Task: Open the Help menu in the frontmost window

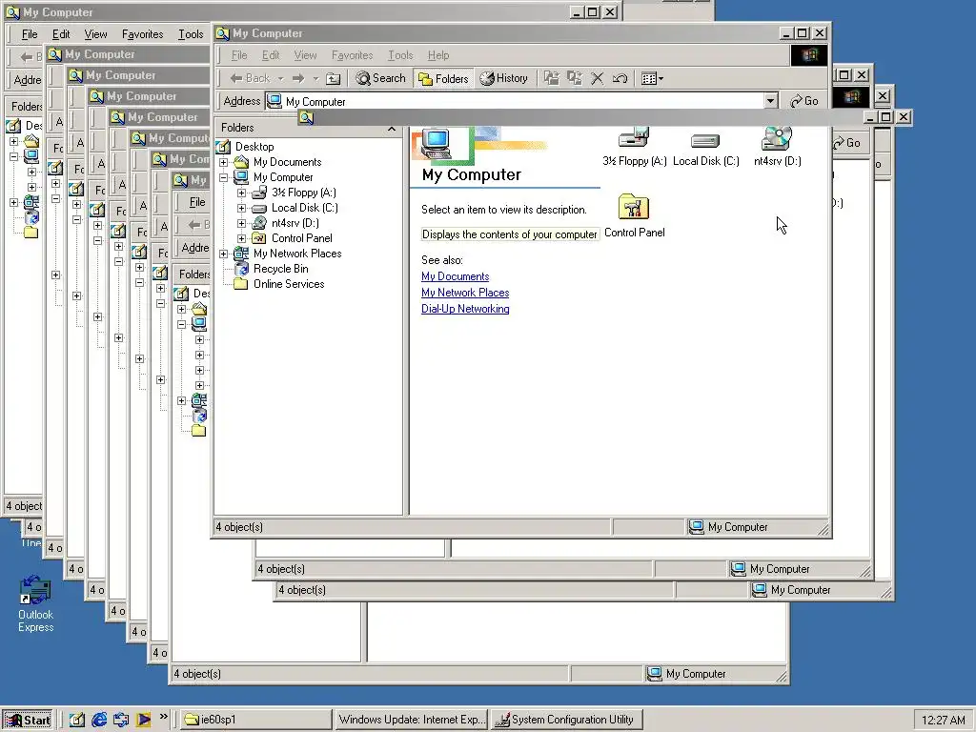Action: click(438, 55)
